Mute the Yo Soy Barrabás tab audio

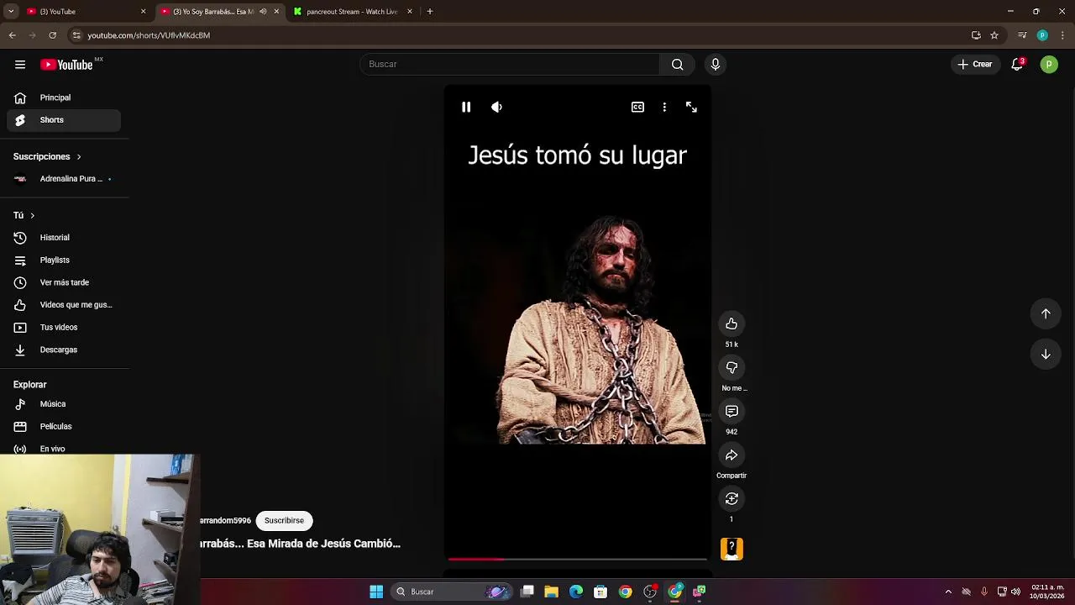[263, 12]
